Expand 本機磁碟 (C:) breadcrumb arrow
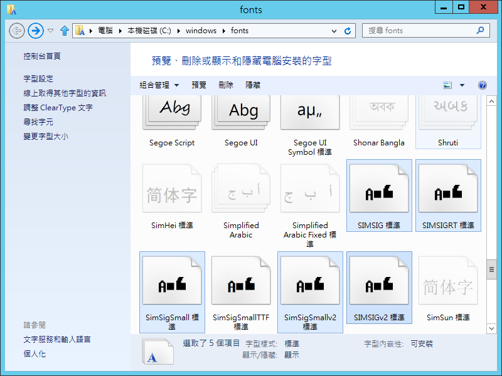Screen dimensions: 502x376 (178, 31)
